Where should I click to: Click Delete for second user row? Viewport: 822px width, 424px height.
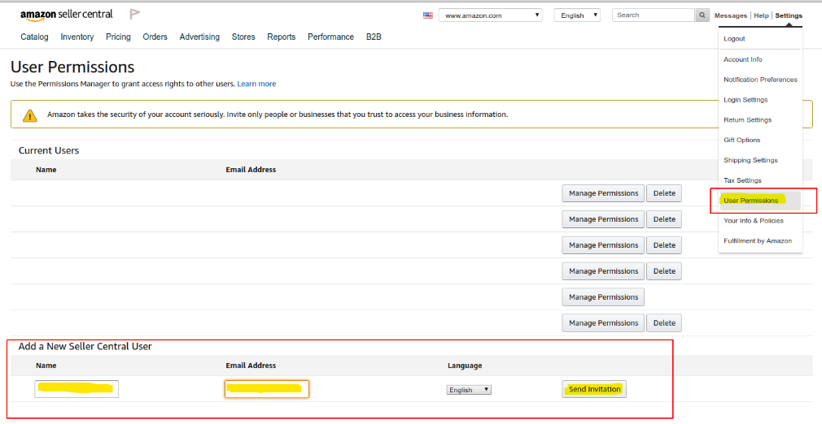[x=664, y=219]
